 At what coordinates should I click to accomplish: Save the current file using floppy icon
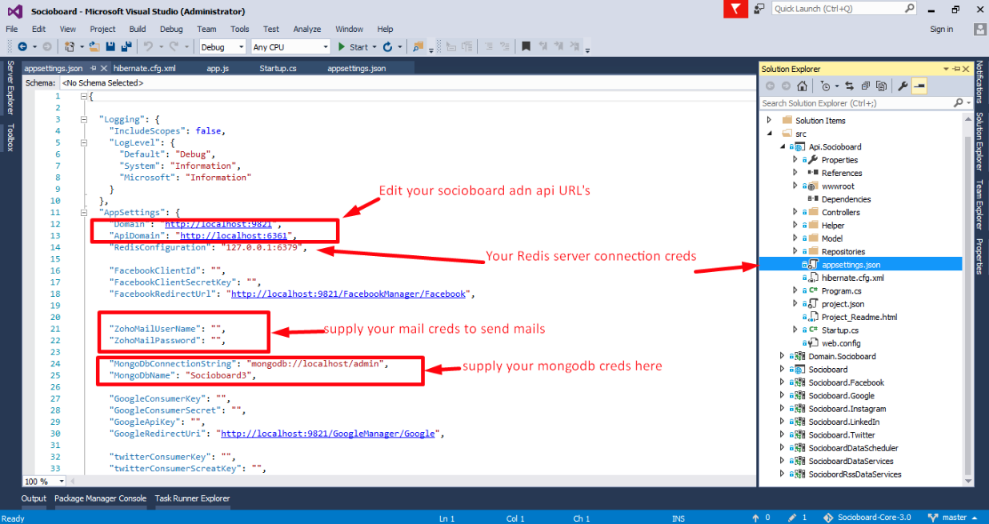[x=110, y=46]
